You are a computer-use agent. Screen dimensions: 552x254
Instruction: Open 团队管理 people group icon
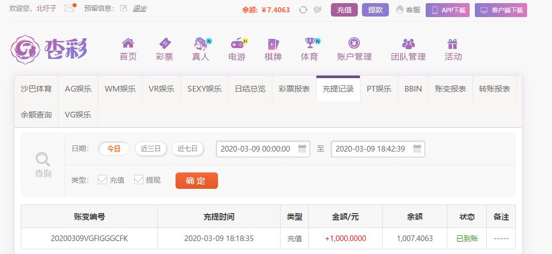click(409, 43)
